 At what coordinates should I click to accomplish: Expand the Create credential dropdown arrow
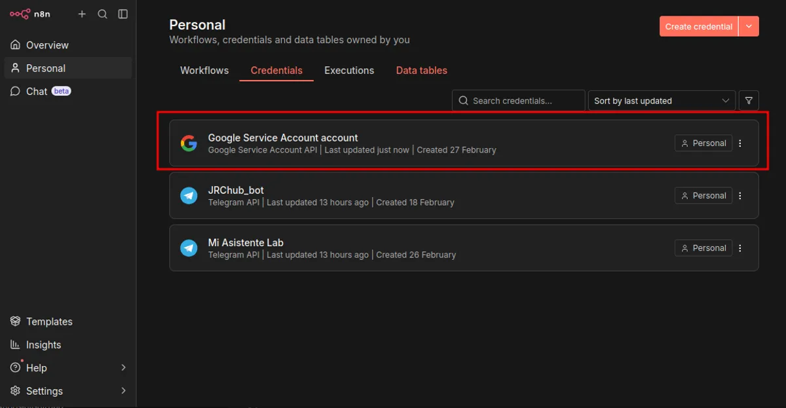749,26
